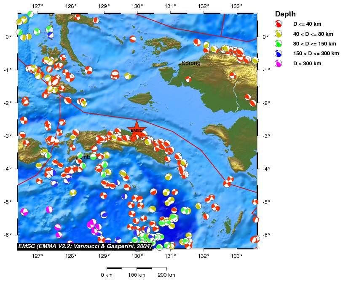Select the red beachball legend icon for D <= 40 km

[x=279, y=24]
